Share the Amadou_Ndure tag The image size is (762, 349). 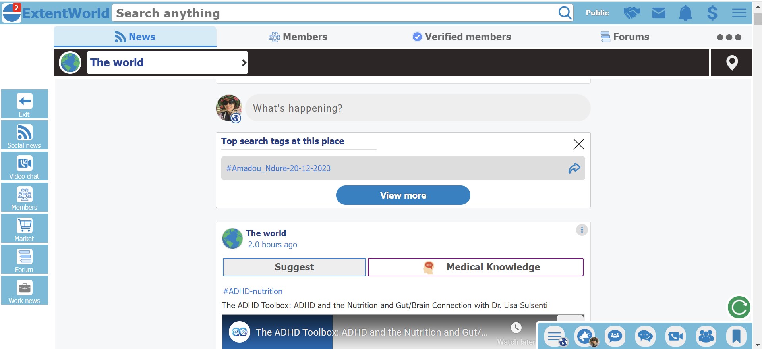point(574,168)
